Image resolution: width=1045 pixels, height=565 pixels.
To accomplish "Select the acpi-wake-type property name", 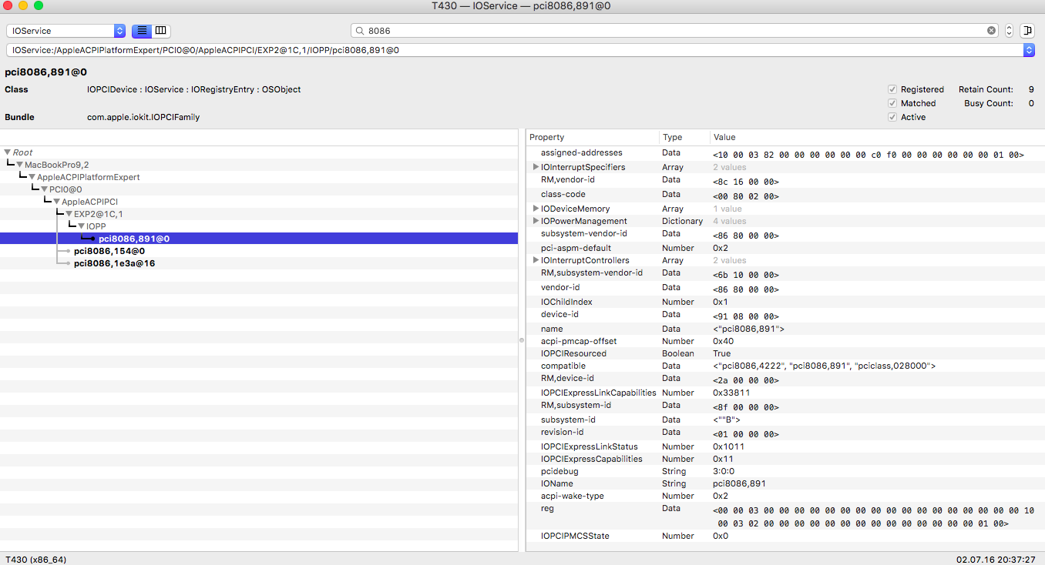I will (x=574, y=496).
